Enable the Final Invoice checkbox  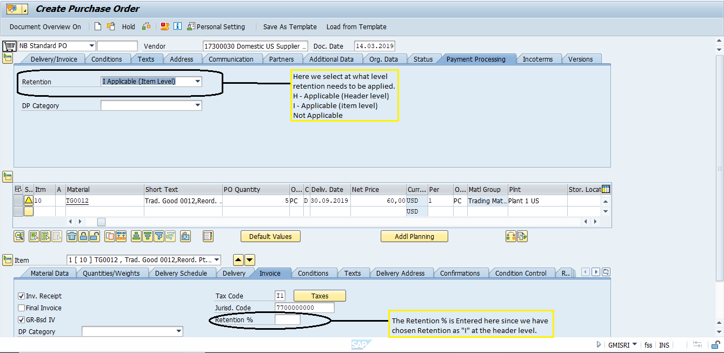coord(22,308)
